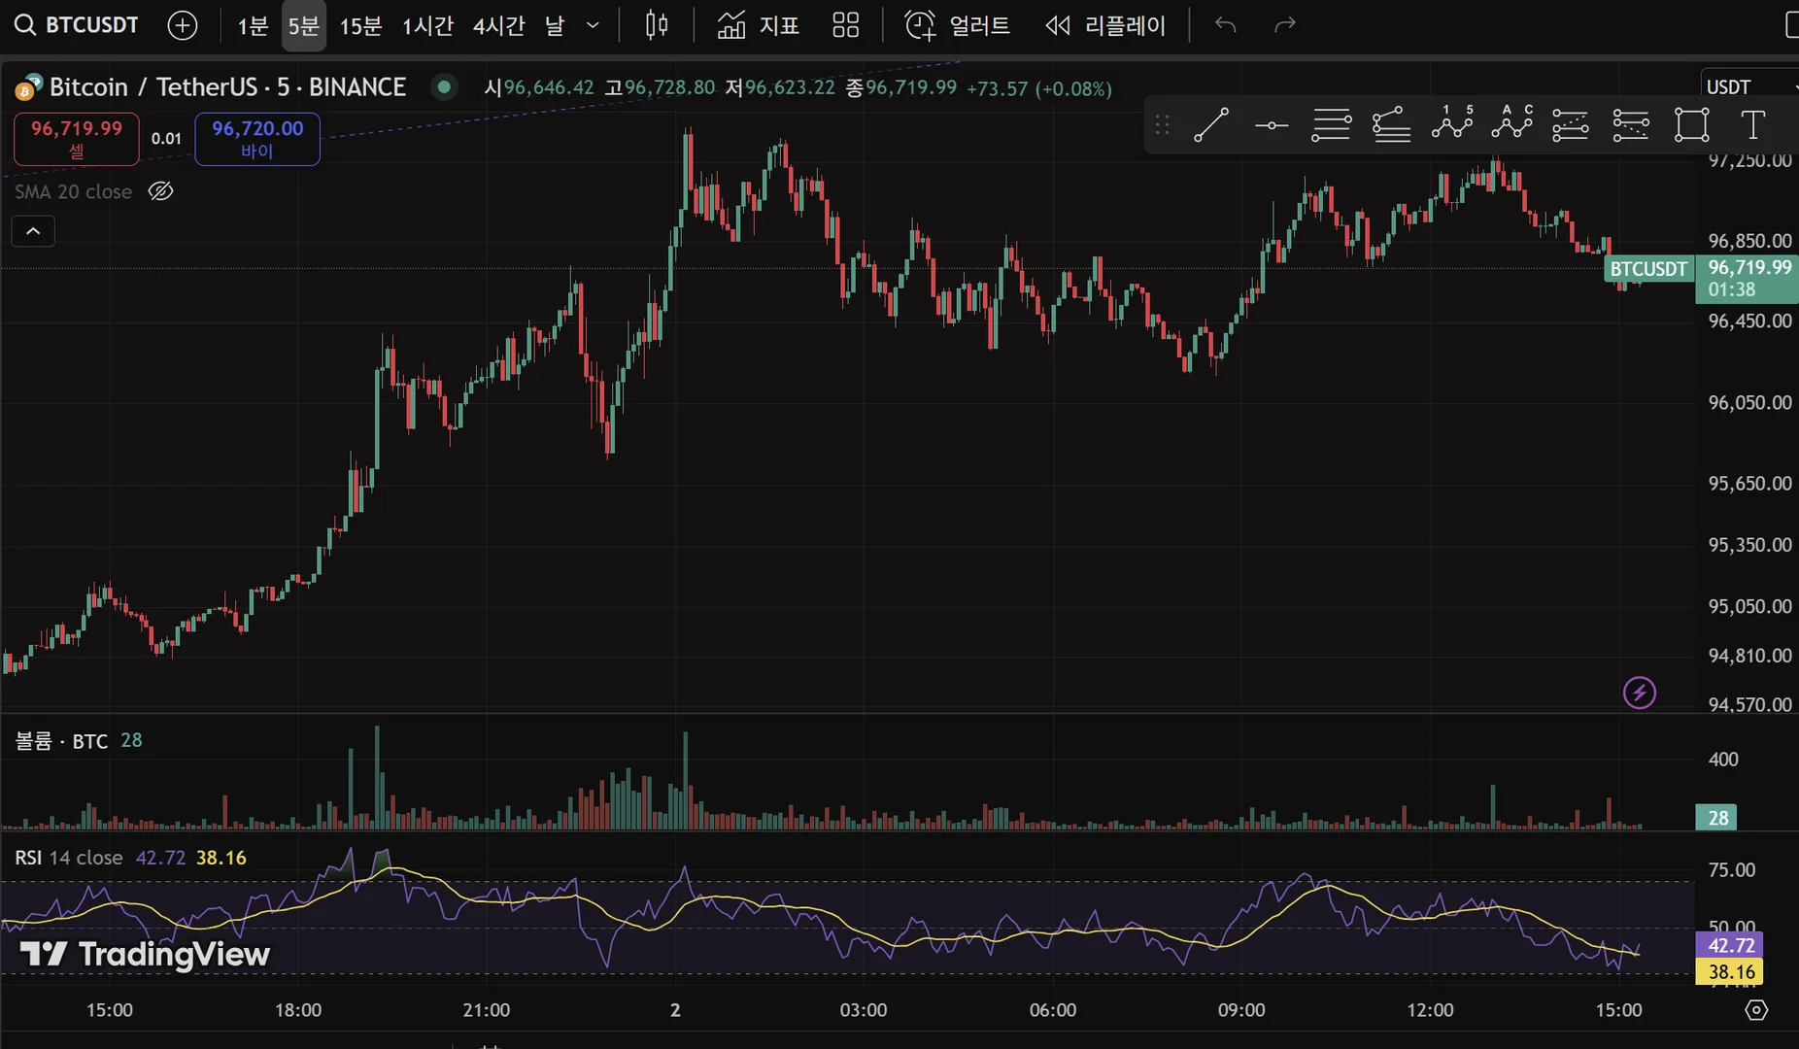This screenshot has width=1799, height=1049.
Task: Click the purple lightning bolt icon
Action: coord(1640,693)
